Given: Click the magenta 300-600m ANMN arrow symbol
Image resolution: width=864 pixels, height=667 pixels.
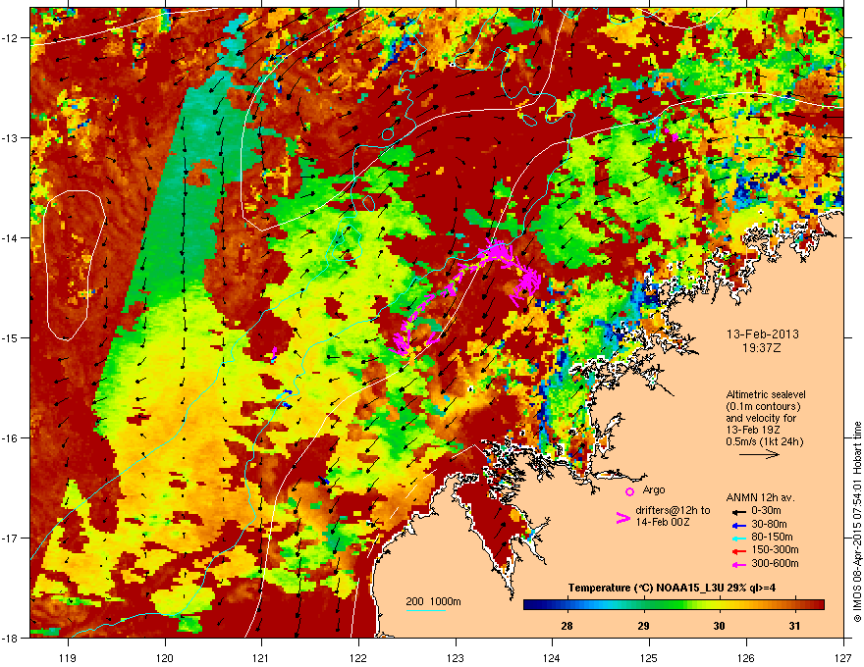Looking at the screenshot, I should 737,564.
